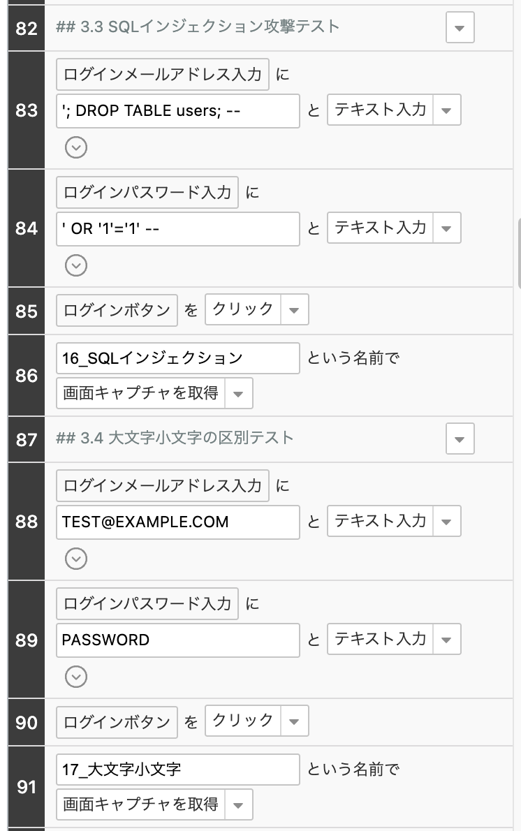This screenshot has height=831, width=521.
Task: Click the ログインパスワード入力 element in step 84
Action: [x=147, y=192]
